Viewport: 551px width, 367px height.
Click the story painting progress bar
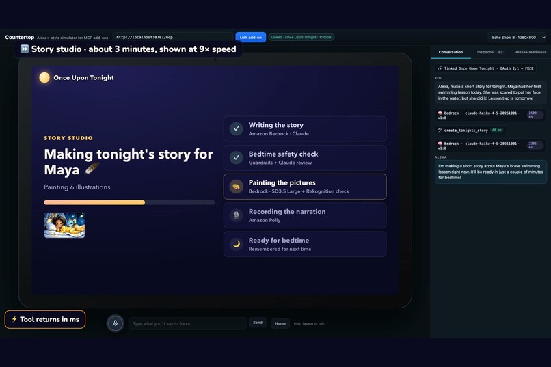129,202
